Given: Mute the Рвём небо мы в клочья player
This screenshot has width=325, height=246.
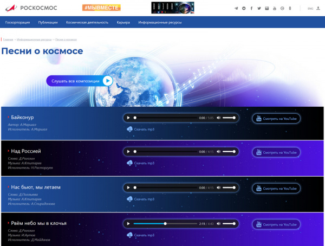Looking at the screenshot, I should click(x=219, y=223).
